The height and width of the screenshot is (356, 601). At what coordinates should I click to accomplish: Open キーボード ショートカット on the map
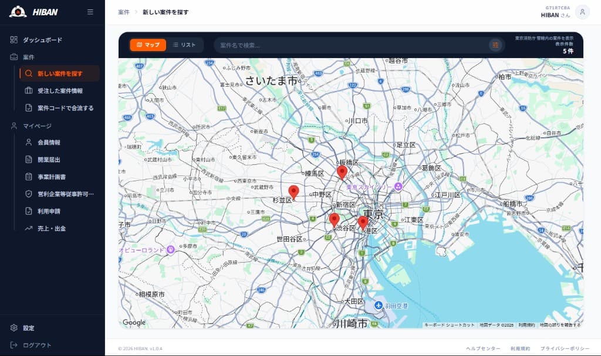coord(449,325)
